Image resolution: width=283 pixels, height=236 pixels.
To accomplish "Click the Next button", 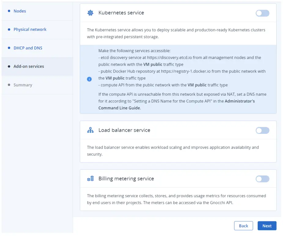I will click(x=267, y=226).
